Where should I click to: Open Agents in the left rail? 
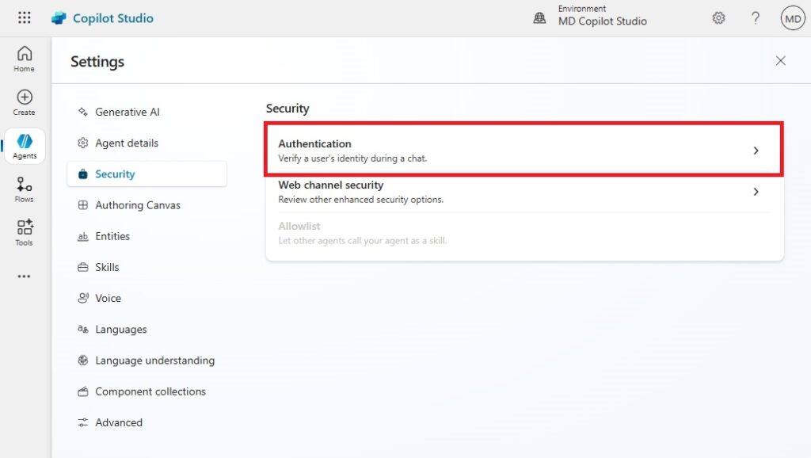click(x=25, y=146)
